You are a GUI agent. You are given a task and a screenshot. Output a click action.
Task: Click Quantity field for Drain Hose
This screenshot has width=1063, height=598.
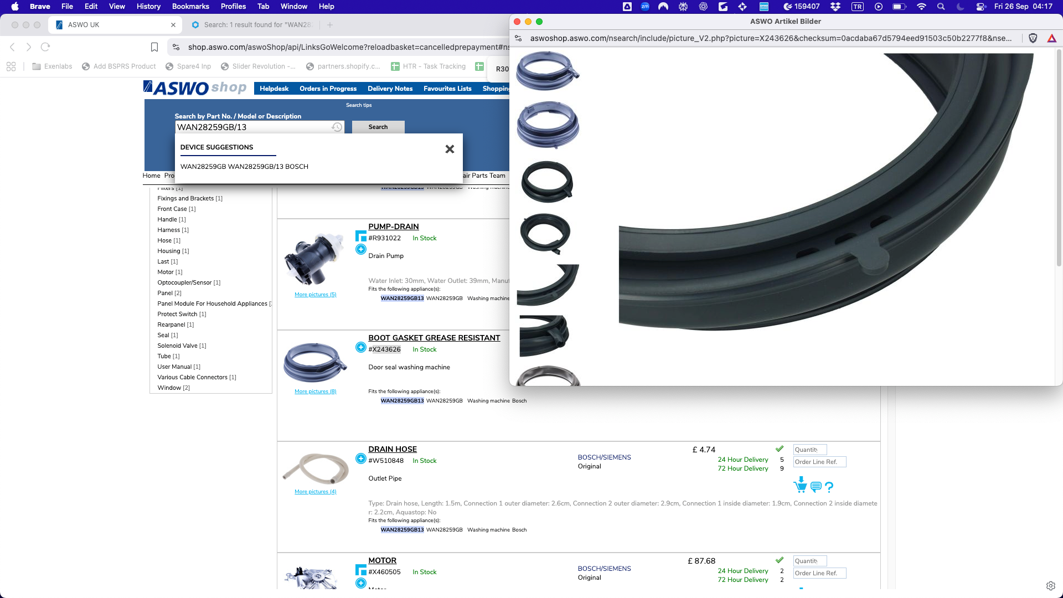pyautogui.click(x=809, y=450)
